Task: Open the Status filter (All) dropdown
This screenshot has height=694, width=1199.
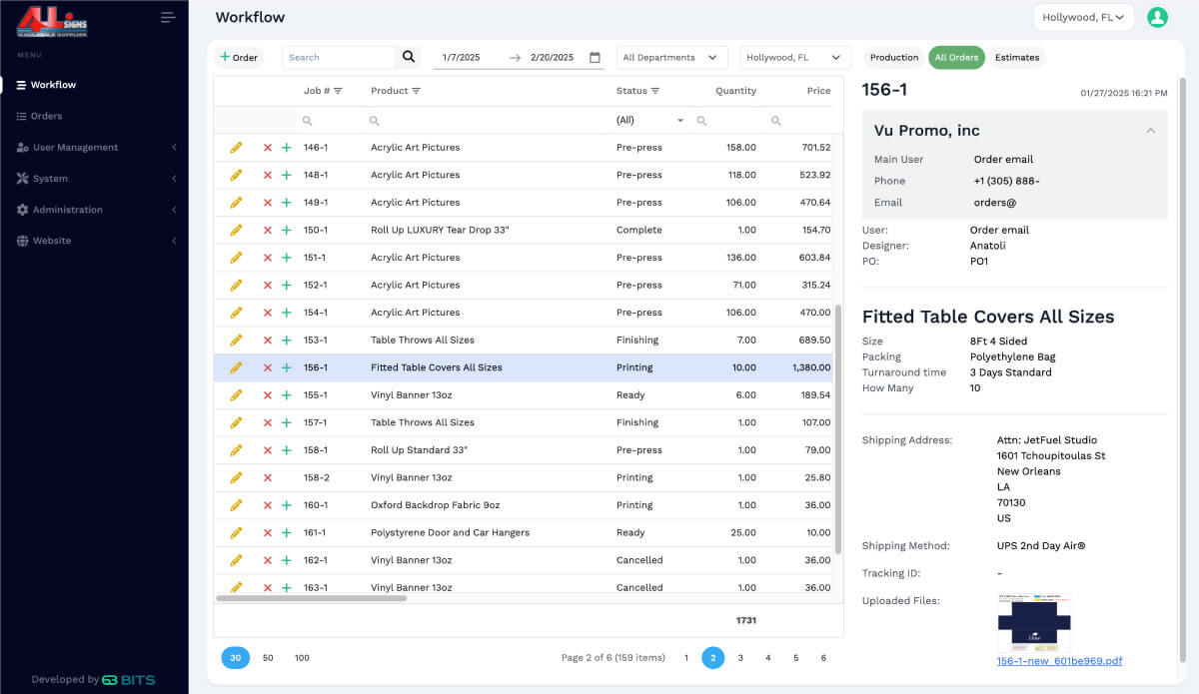Action: pos(650,120)
